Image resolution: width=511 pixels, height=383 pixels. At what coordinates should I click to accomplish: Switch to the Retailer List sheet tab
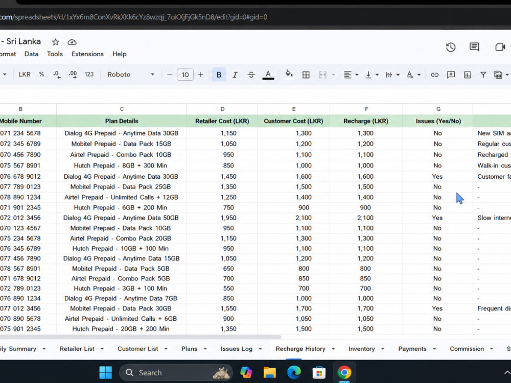(77, 349)
